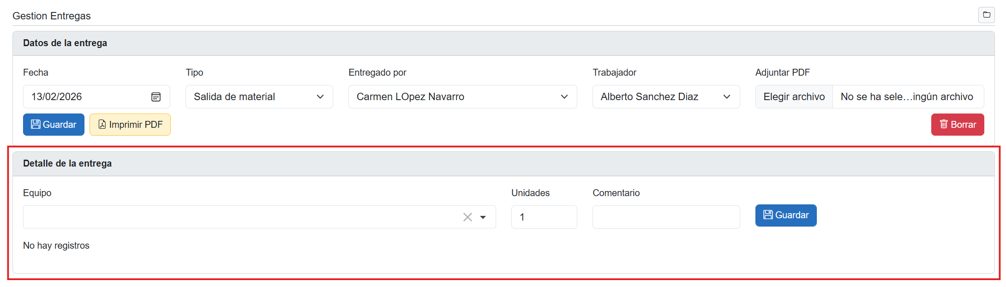Clear the Equipo selection with X
This screenshot has height=287, width=1006.
click(x=467, y=217)
